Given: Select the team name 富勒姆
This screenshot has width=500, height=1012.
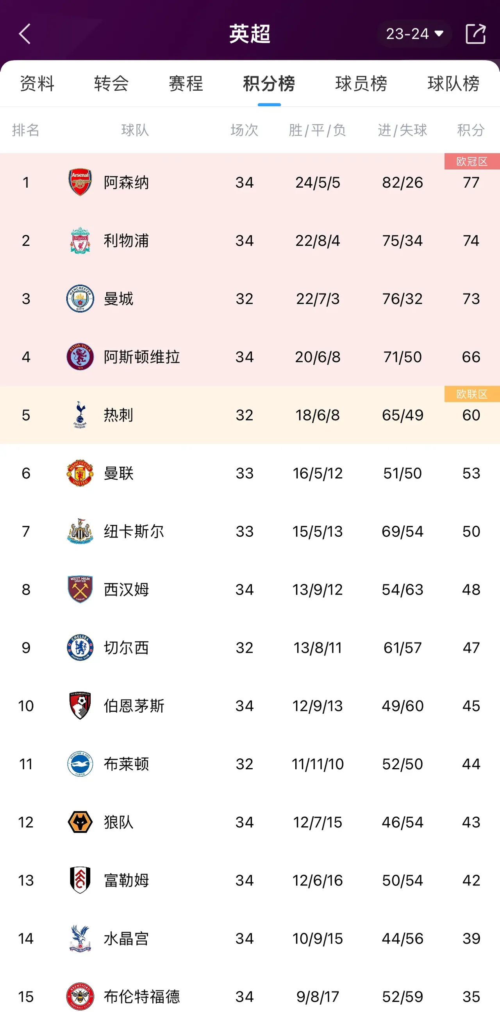Looking at the screenshot, I should pyautogui.click(x=126, y=880).
